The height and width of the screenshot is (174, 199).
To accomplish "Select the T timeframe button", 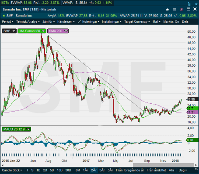I will coord(28,170).
